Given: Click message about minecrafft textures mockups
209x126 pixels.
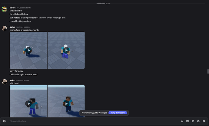Looking at the screenshot, I should pos(38,18).
